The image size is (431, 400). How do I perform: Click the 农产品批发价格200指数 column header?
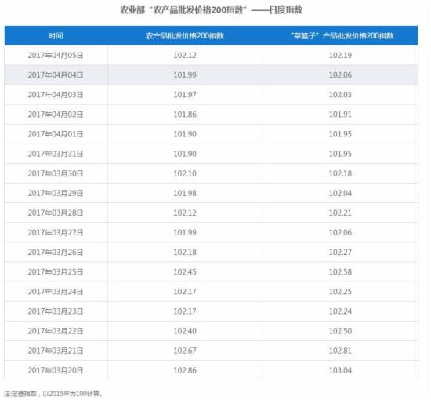pyautogui.click(x=185, y=36)
